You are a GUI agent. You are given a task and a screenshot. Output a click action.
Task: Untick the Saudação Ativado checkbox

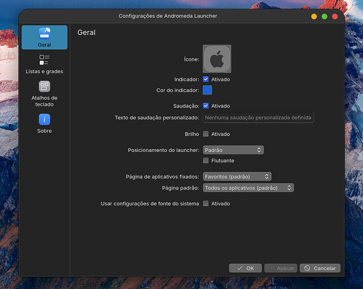(206, 106)
